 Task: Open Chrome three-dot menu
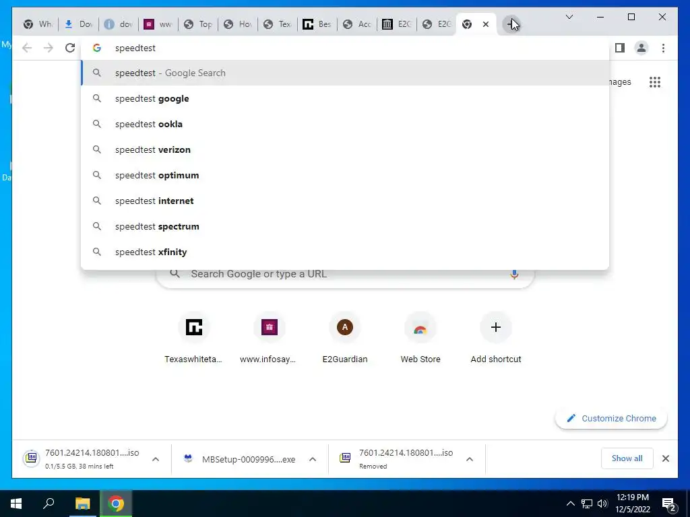(663, 48)
